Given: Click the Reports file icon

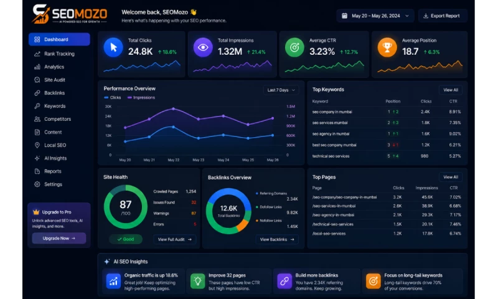Looking at the screenshot, I should [37, 171].
